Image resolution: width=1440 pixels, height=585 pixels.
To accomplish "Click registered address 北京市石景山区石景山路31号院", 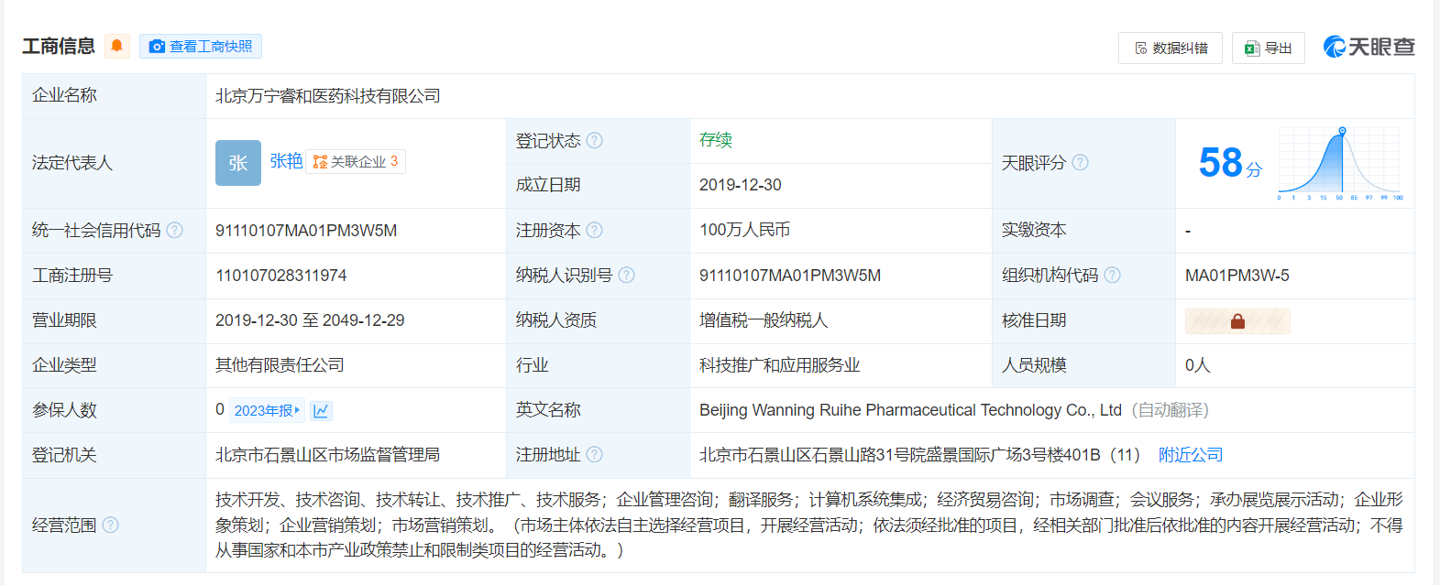I will coord(919,455).
